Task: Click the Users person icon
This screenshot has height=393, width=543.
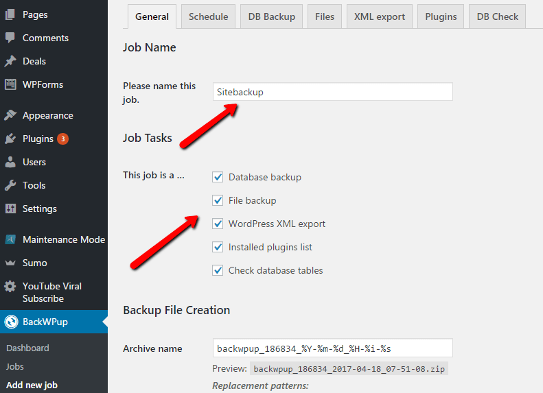Action: pyautogui.click(x=10, y=162)
